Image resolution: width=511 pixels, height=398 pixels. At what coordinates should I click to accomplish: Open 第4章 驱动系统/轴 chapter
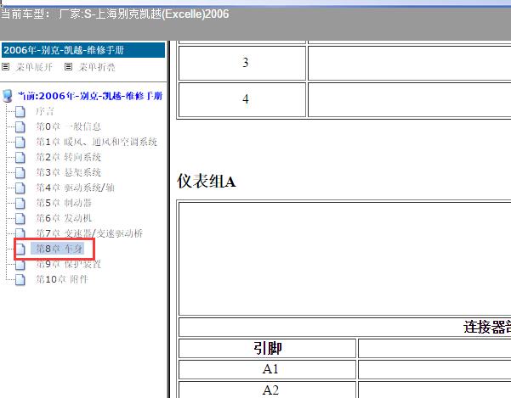tap(75, 188)
